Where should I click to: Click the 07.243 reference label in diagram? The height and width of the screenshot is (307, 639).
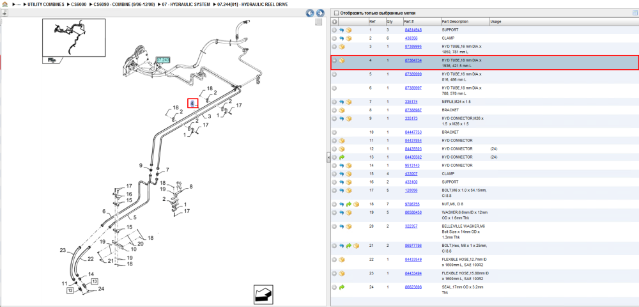click(x=162, y=60)
